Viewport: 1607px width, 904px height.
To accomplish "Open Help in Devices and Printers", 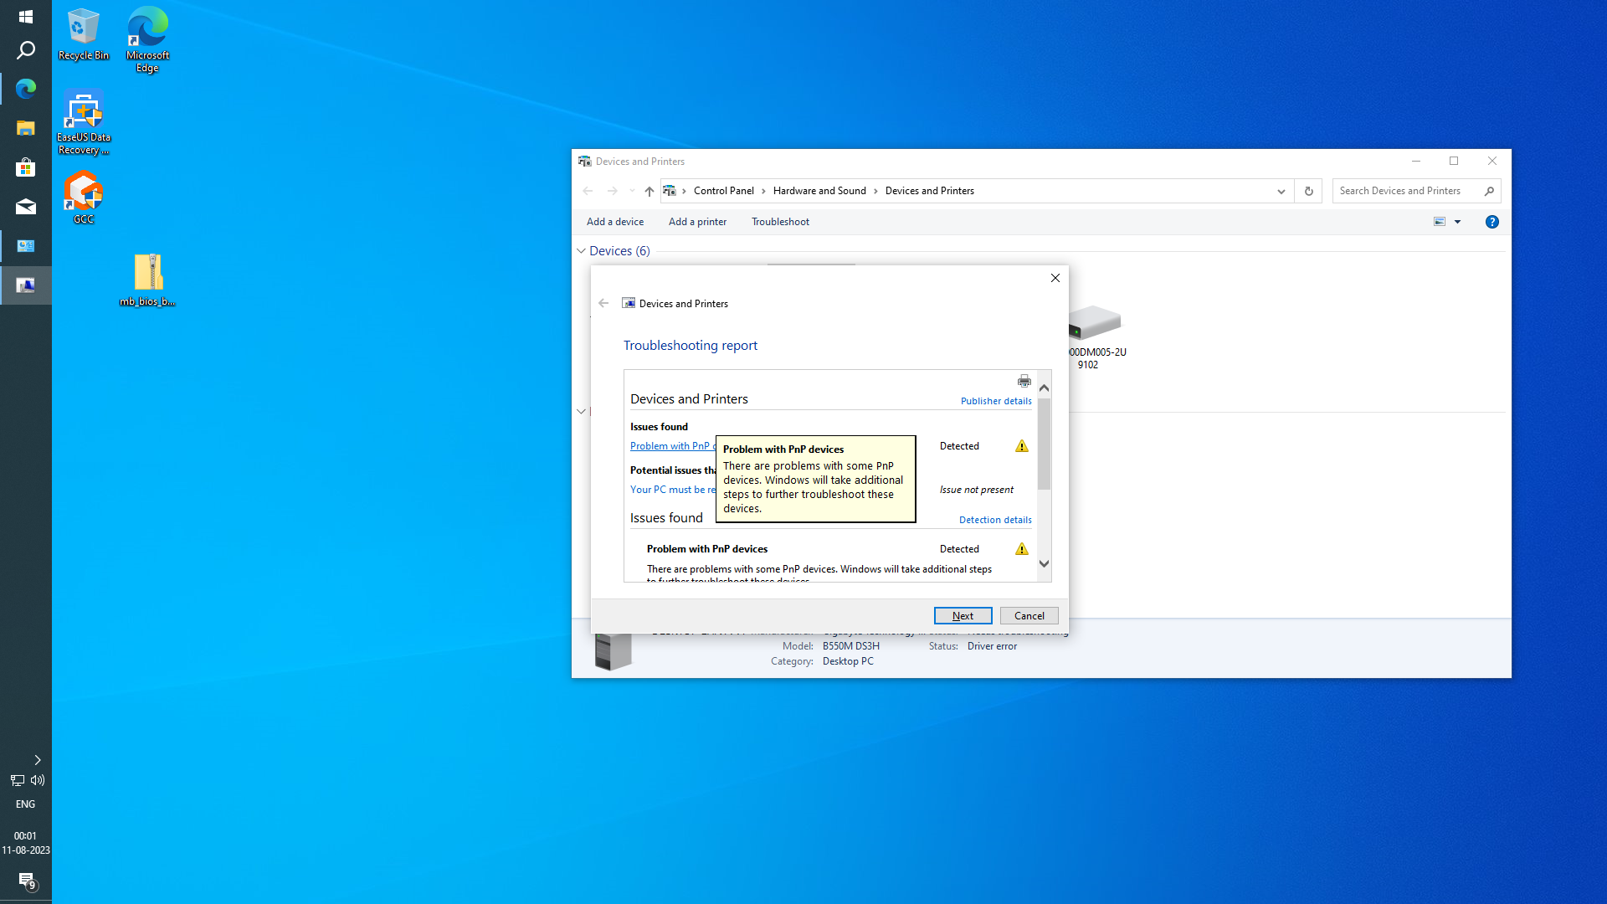I will [1491, 222].
